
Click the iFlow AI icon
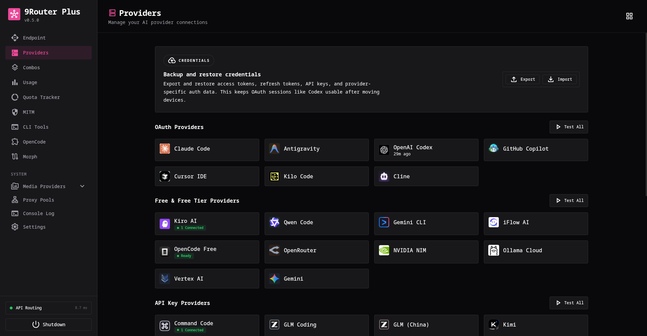point(494,222)
